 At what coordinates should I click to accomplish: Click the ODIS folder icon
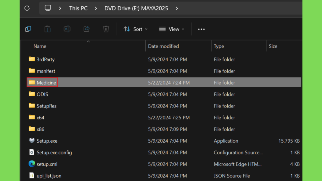coord(32,94)
